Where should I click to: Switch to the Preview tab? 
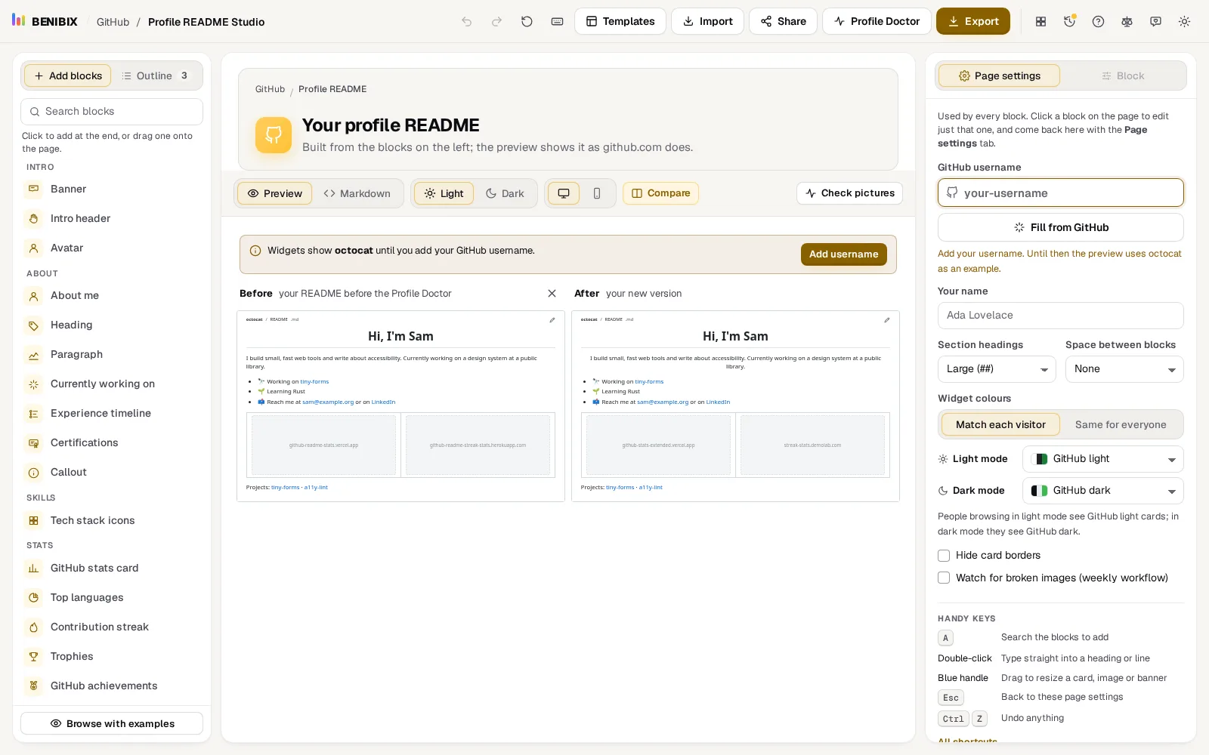(275, 193)
